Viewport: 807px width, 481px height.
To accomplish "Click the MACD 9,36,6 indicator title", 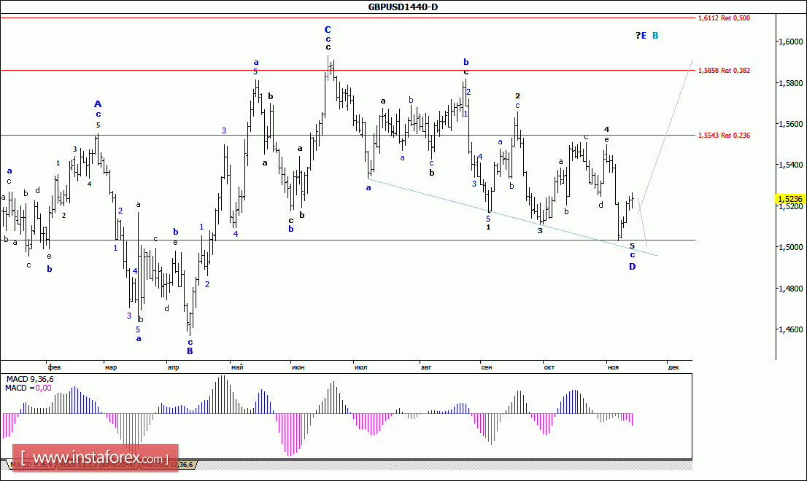I will point(29,379).
